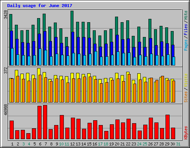Click day 23 on the x-axis
The width and height of the screenshot is (190, 148).
134,144
